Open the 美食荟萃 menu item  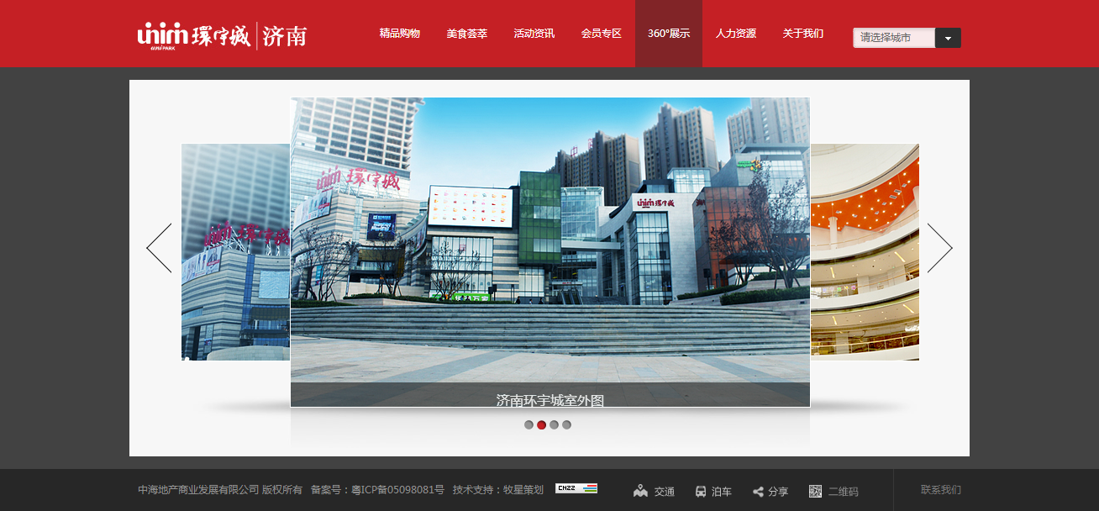click(467, 34)
